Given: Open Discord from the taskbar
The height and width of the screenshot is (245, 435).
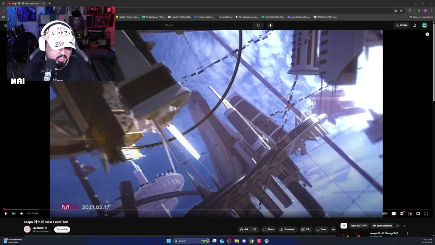Looking at the screenshot, I should tap(244, 241).
